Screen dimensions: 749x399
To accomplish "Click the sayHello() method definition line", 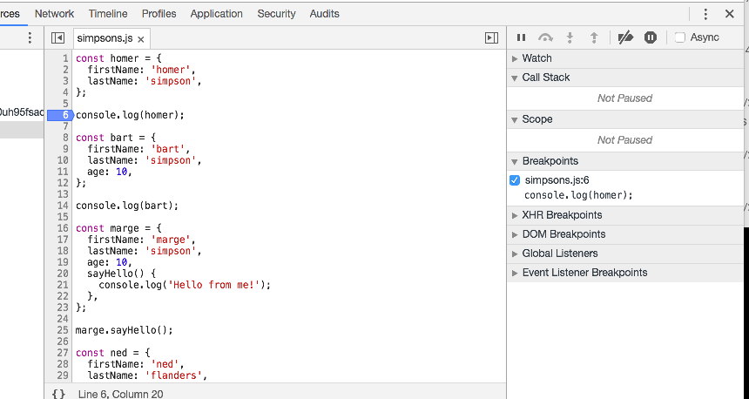I will click(121, 274).
